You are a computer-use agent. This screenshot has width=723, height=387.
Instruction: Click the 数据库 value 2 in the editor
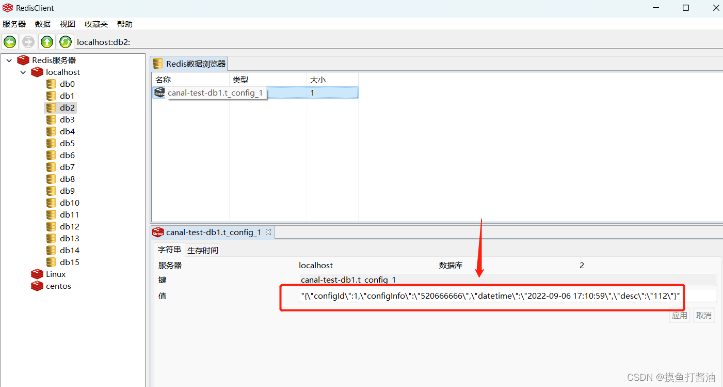[582, 265]
